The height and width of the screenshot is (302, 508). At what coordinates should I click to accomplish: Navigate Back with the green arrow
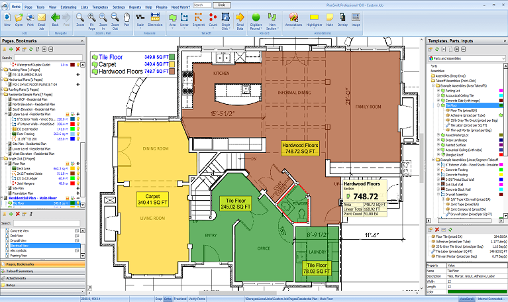click(56, 19)
